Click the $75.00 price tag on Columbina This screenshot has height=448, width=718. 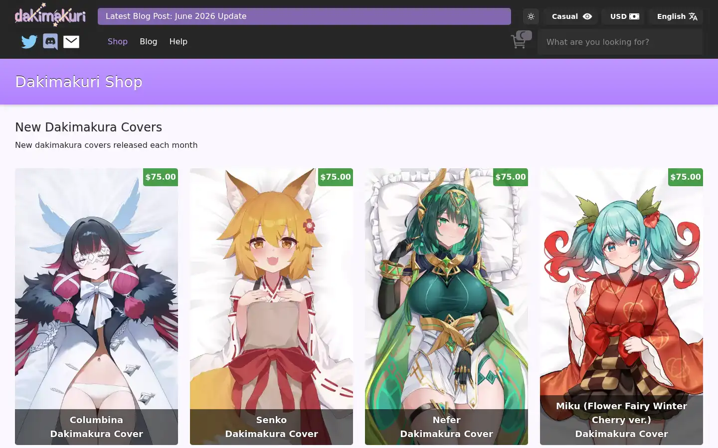click(161, 177)
